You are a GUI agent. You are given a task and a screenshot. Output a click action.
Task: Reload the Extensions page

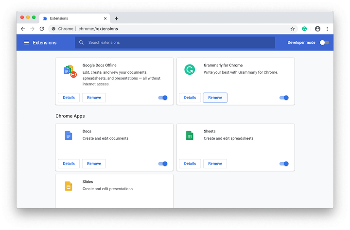click(x=42, y=29)
